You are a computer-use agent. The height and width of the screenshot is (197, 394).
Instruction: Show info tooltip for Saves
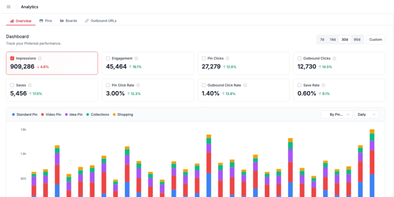click(x=30, y=85)
